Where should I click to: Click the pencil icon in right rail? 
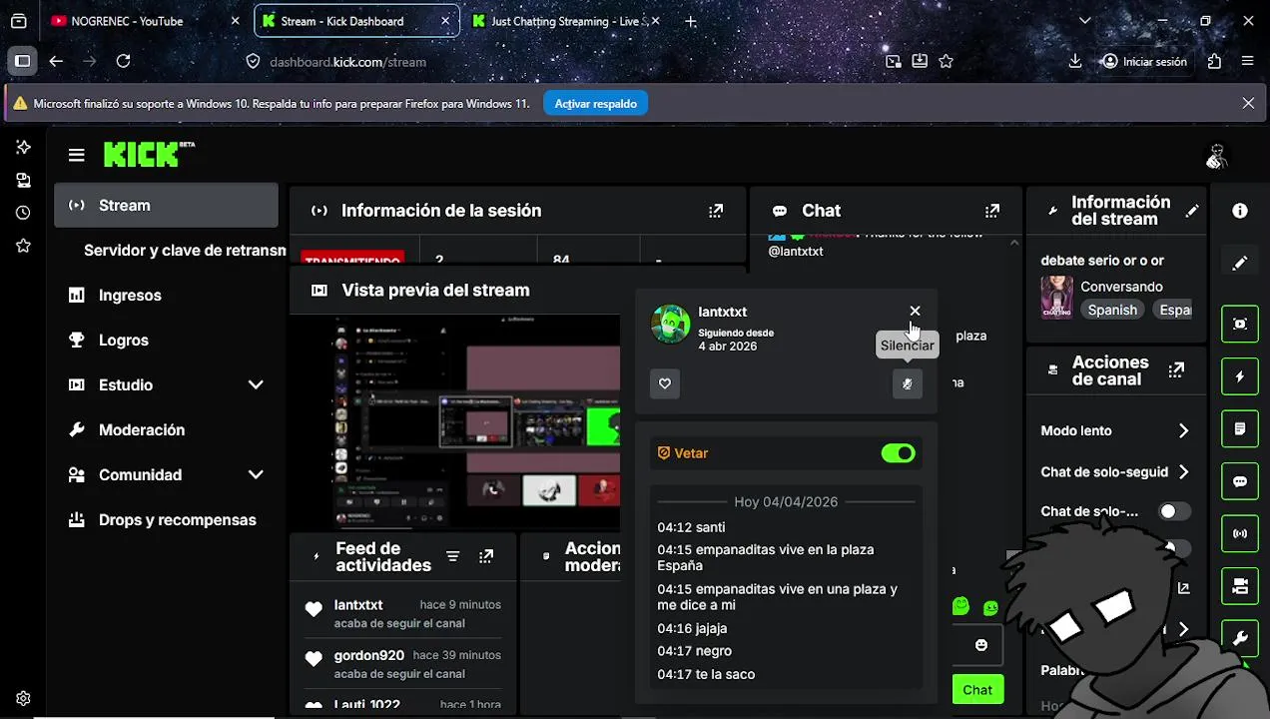coord(1240,264)
